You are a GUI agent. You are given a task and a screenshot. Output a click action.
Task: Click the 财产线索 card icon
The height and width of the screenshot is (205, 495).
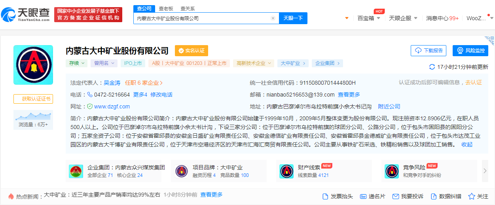tap(286, 171)
